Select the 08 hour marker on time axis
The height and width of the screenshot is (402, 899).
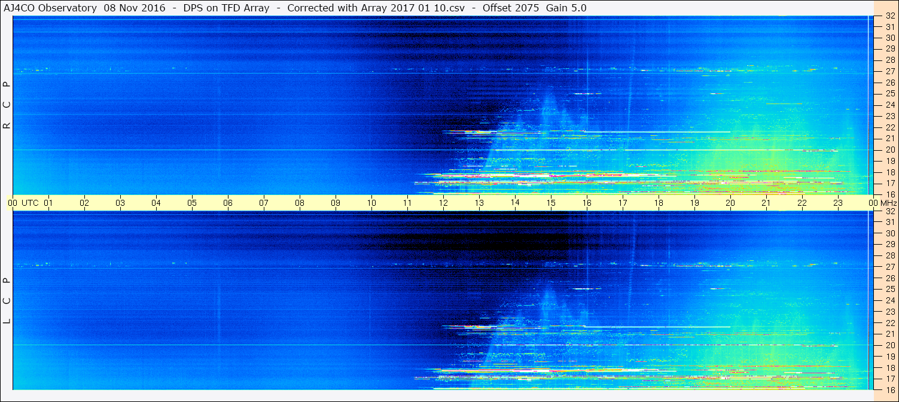point(300,203)
